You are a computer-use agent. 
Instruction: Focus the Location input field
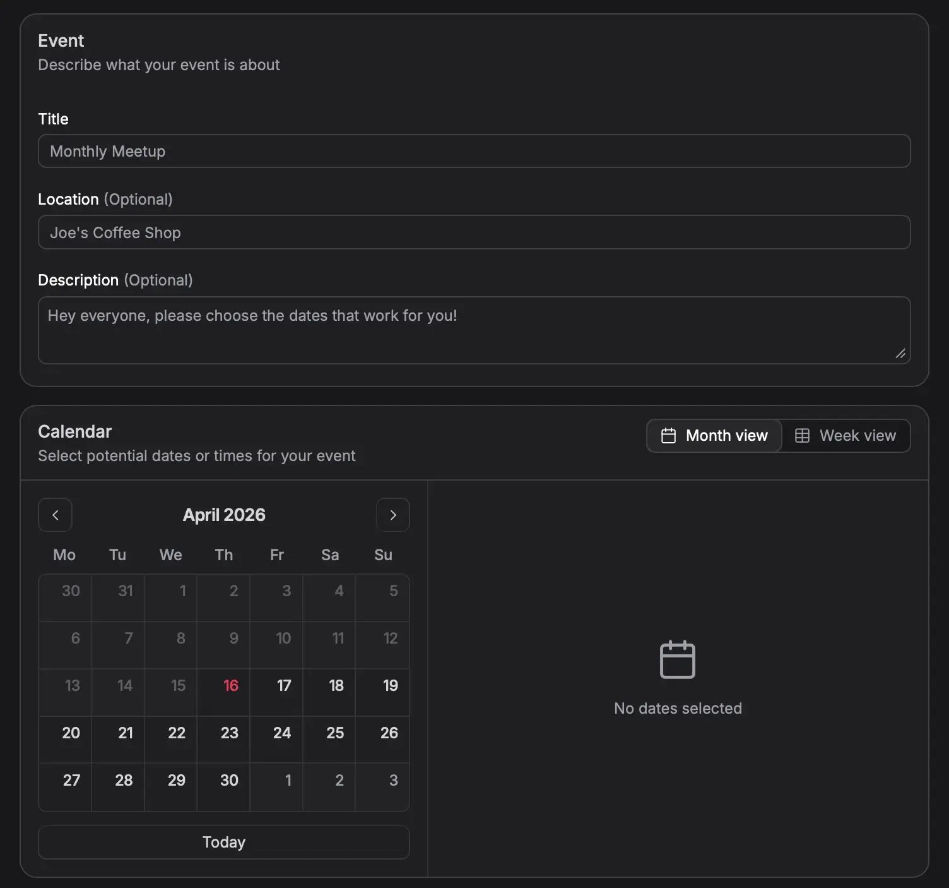pyautogui.click(x=474, y=232)
